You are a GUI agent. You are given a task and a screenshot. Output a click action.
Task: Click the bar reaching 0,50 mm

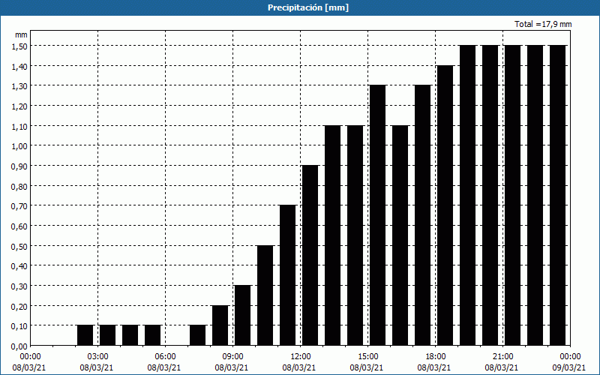point(265,295)
